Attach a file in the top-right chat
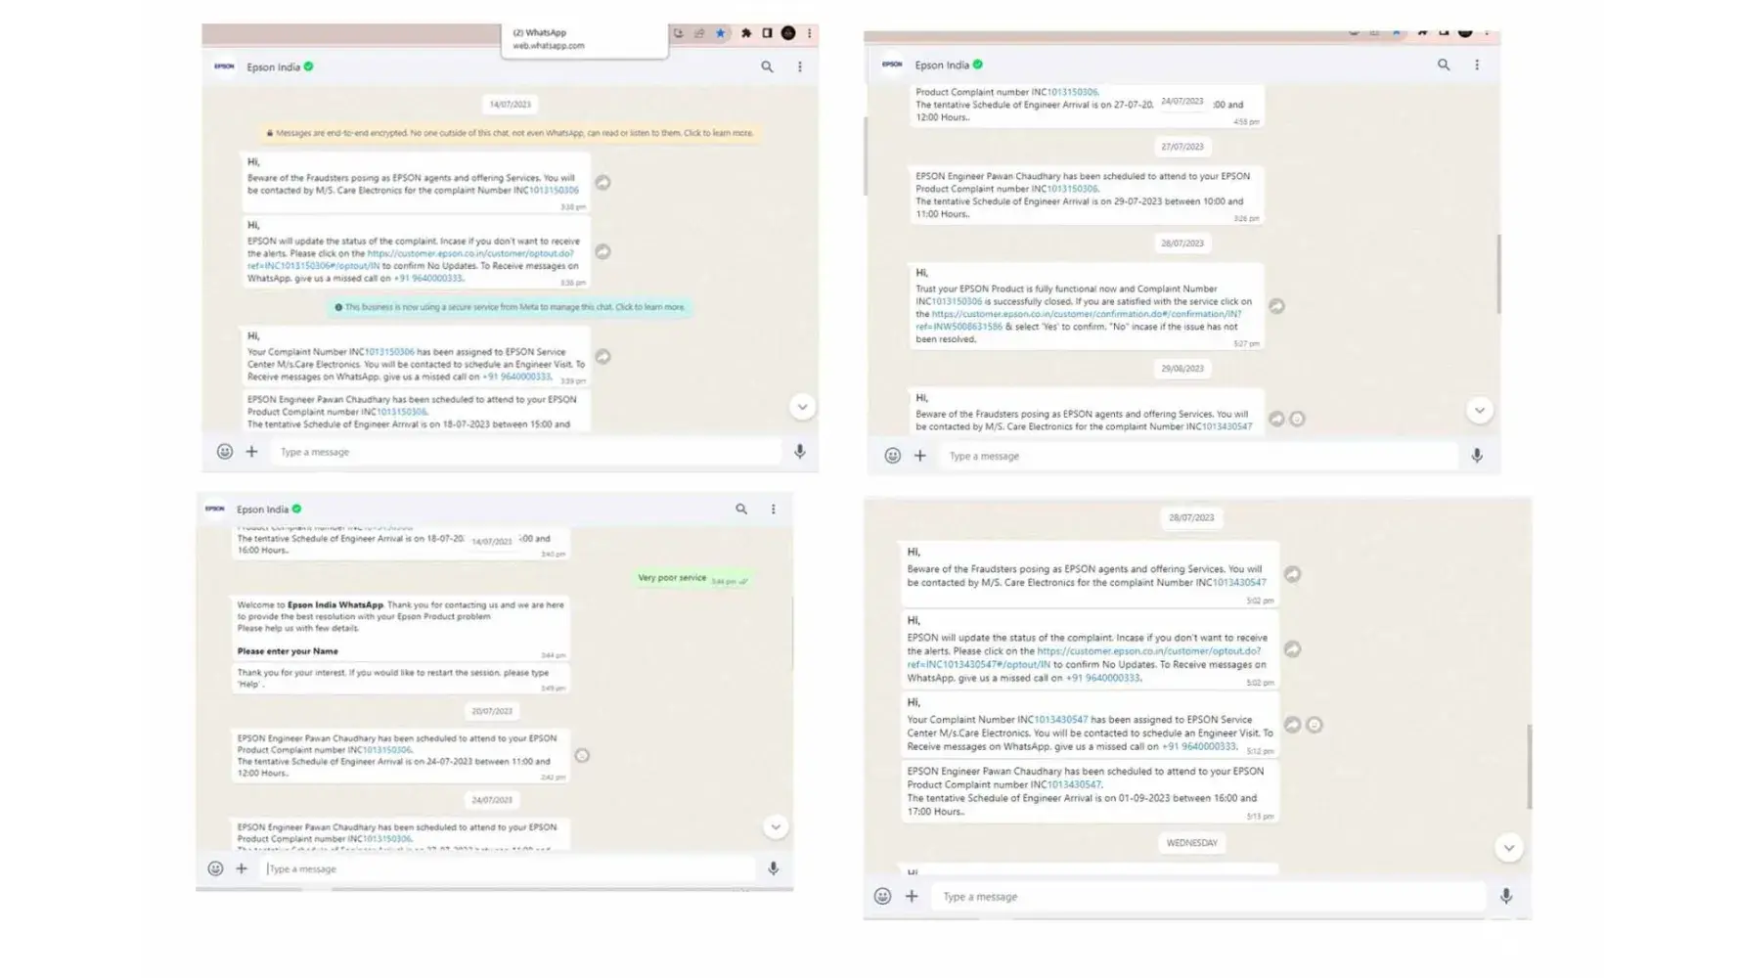1739x978 pixels. 920,456
